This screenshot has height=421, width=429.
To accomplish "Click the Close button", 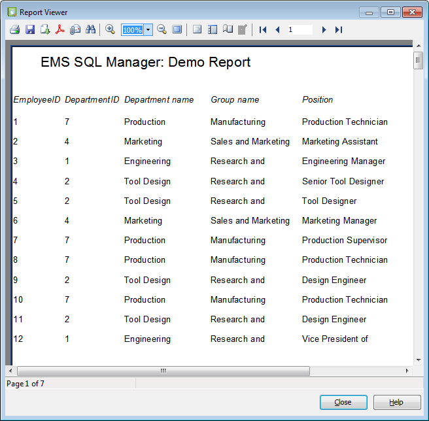I will click(x=343, y=402).
